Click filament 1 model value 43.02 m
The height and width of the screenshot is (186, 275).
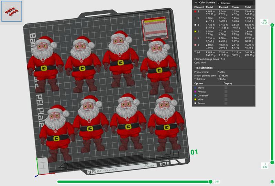pyautogui.click(x=210, y=11)
